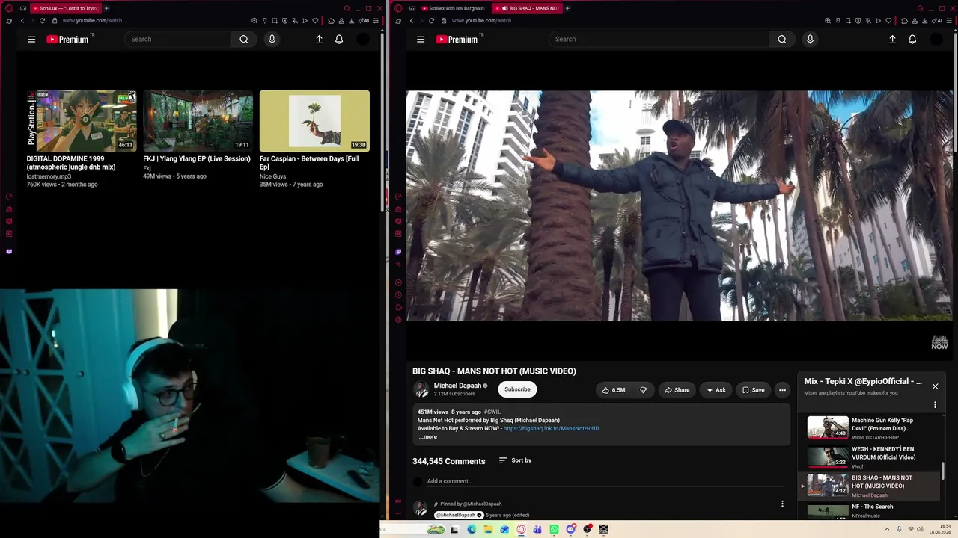The width and height of the screenshot is (958, 538).
Task: Open YouTube guide menu in left window
Action: (31, 39)
